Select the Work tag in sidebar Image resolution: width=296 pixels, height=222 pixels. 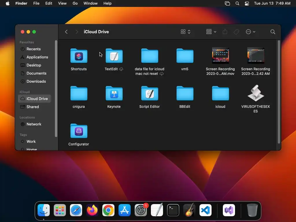34,141
